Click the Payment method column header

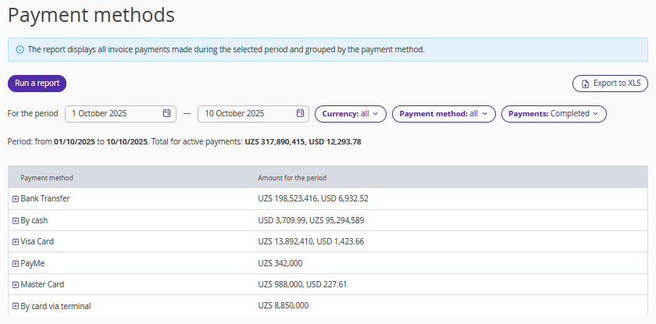coord(47,178)
